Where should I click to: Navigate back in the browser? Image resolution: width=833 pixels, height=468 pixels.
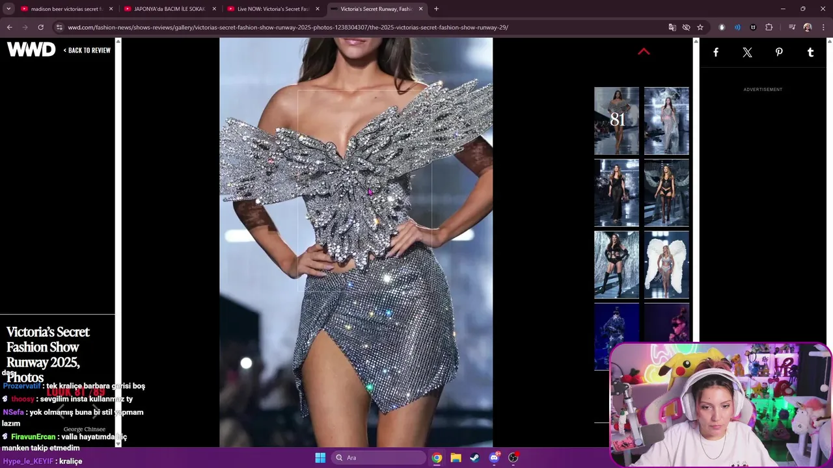coord(9,27)
